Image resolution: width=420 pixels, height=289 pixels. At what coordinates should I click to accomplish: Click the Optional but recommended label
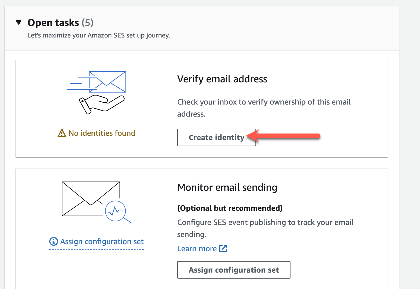(x=230, y=208)
